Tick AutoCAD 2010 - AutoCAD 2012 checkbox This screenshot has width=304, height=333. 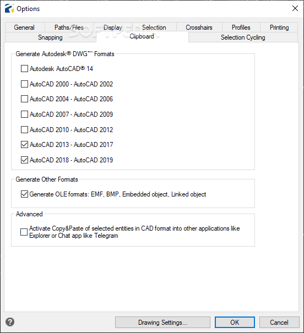tap(24, 129)
